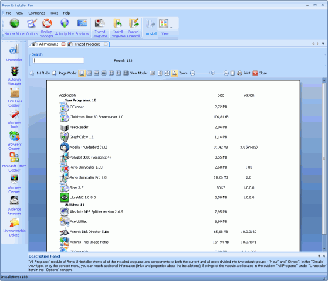Open the View menu in the menu bar
328x281 pixels.
click(20, 13)
